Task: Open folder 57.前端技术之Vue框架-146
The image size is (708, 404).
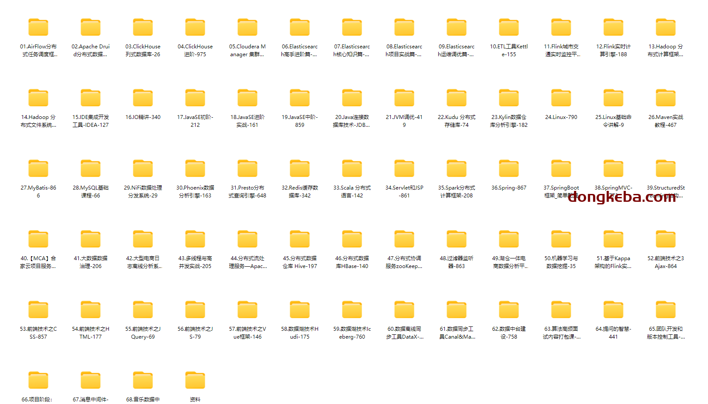Action: click(x=247, y=309)
